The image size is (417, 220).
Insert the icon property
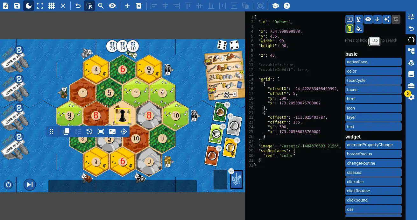(373, 108)
